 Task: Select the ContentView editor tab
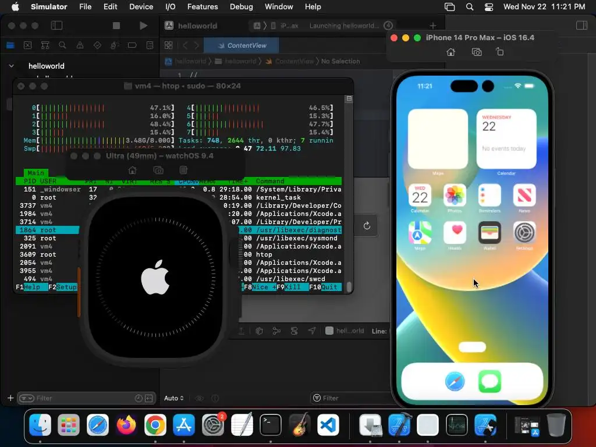coord(242,45)
